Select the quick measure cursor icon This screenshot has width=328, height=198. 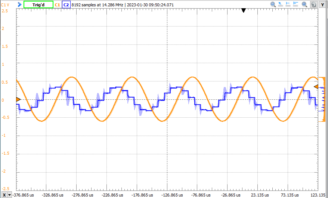pos(281,4)
